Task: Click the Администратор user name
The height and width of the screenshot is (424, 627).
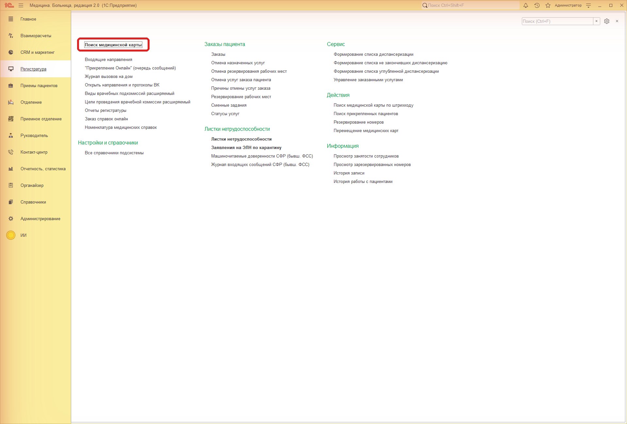Action: coord(568,5)
